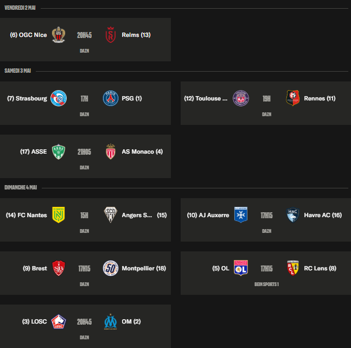Click the BEIN SPORTS 1 broadcaster label
The height and width of the screenshot is (348, 351).
[x=266, y=284]
